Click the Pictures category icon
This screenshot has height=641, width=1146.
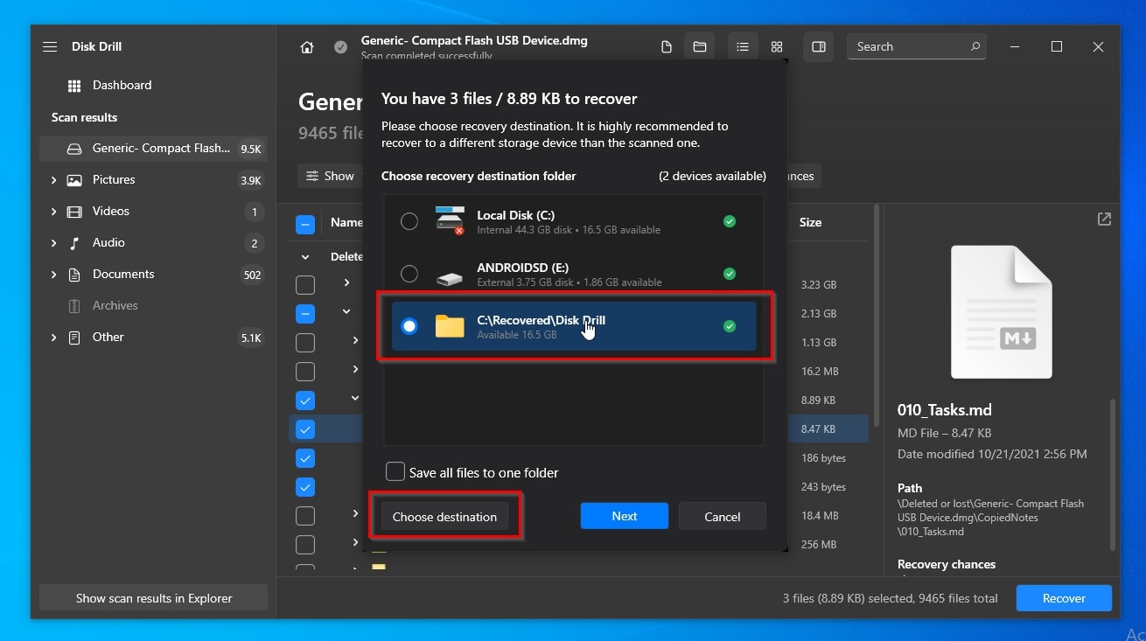[74, 180]
